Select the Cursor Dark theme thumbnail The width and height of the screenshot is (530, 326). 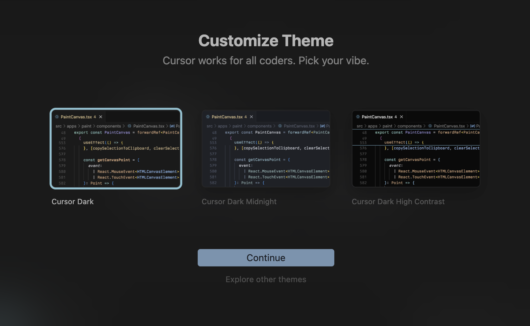click(116, 149)
